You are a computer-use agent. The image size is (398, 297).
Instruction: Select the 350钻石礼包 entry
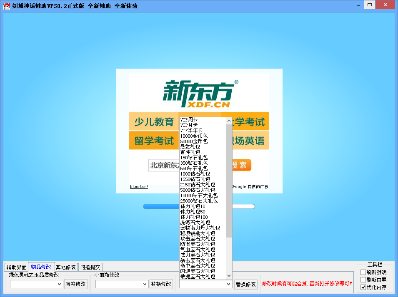[x=203, y=163]
